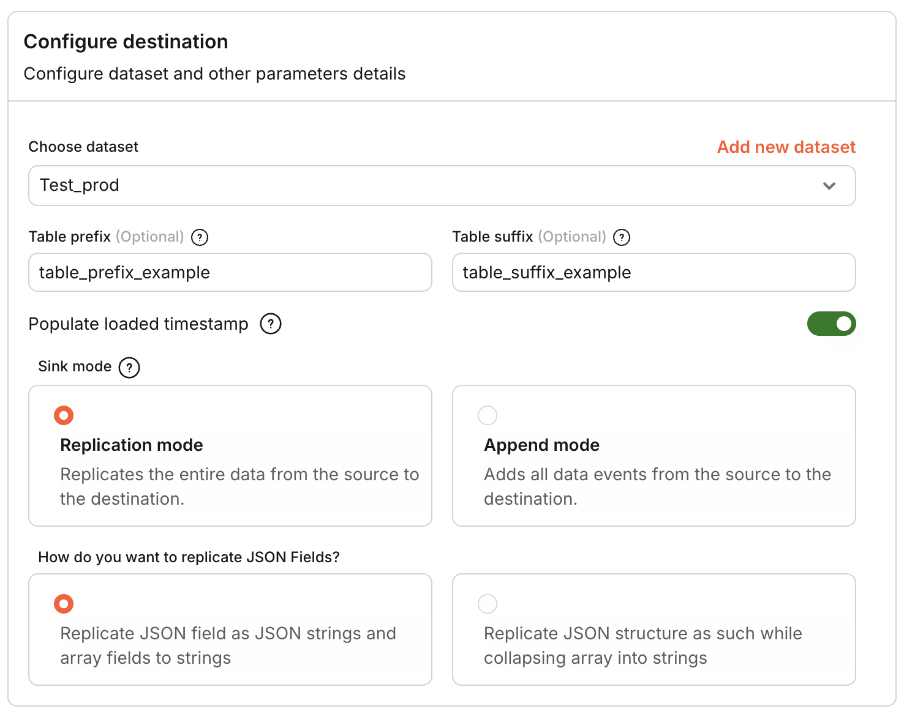Screen dimensions: 904x717
Task: Select Replication mode radio button
Action: (64, 415)
